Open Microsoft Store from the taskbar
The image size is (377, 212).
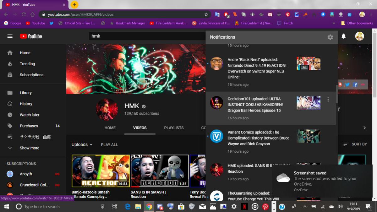181,207
